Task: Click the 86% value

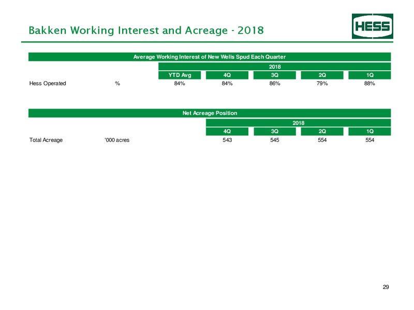Action: 275,83
